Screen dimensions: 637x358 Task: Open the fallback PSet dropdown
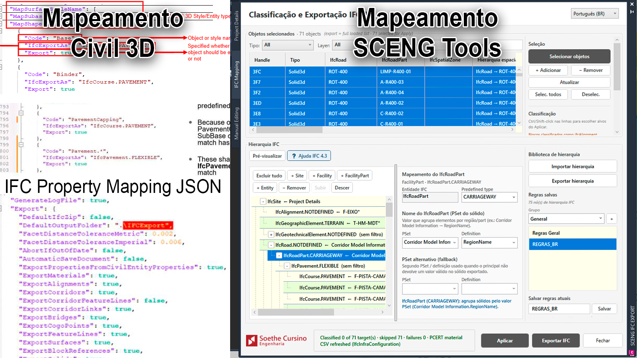430,288
